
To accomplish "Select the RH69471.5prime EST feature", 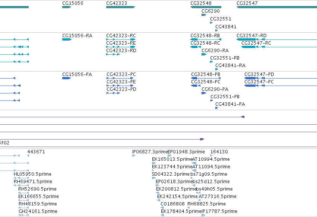I will point(21,185).
